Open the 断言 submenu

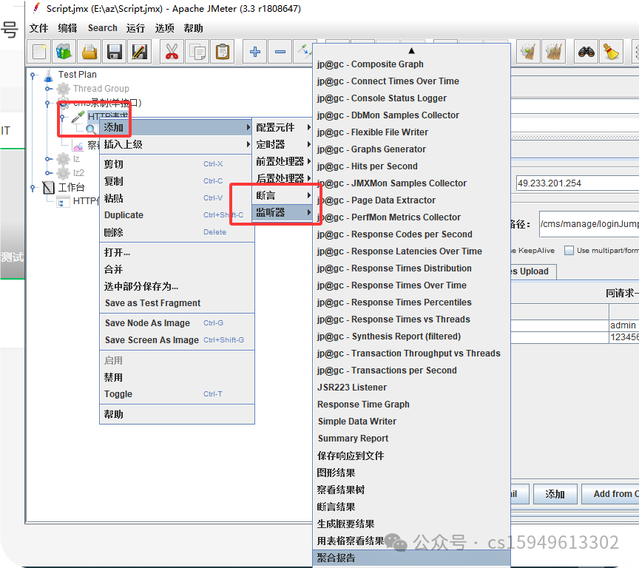[283, 195]
